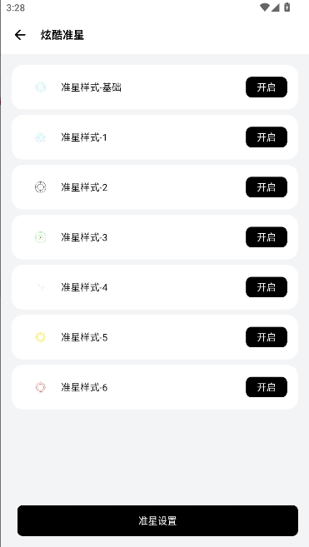Screen dimensions: 309x547
Task: Check the battery icon in status bar
Action: 287,7
